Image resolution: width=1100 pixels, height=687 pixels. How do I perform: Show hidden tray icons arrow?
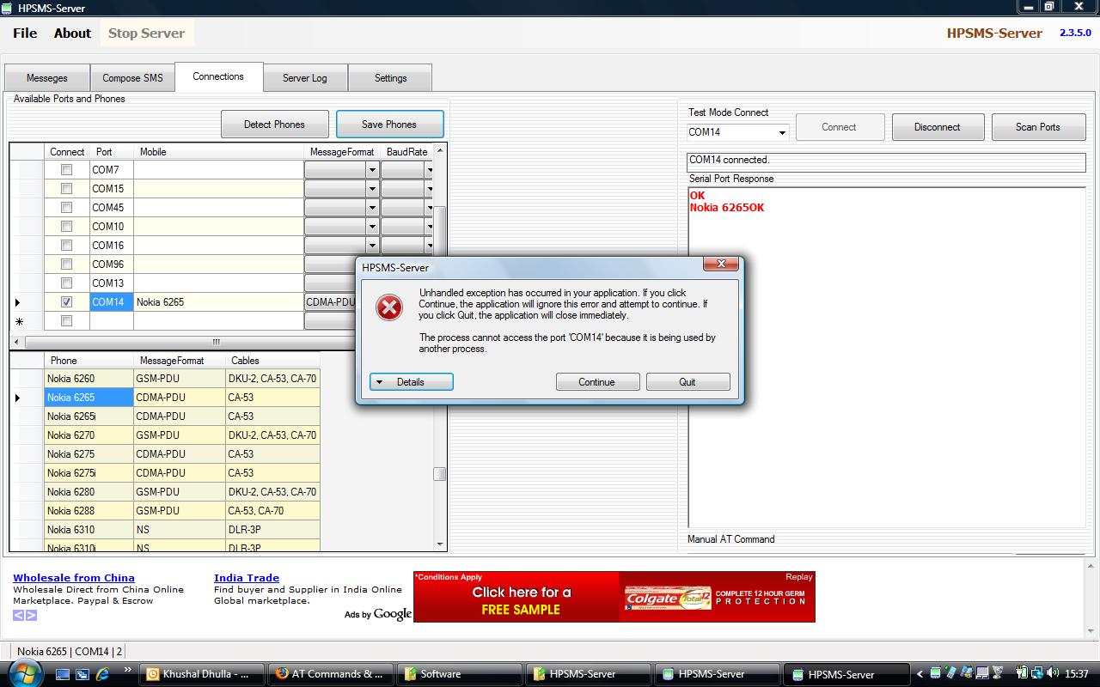click(x=920, y=674)
